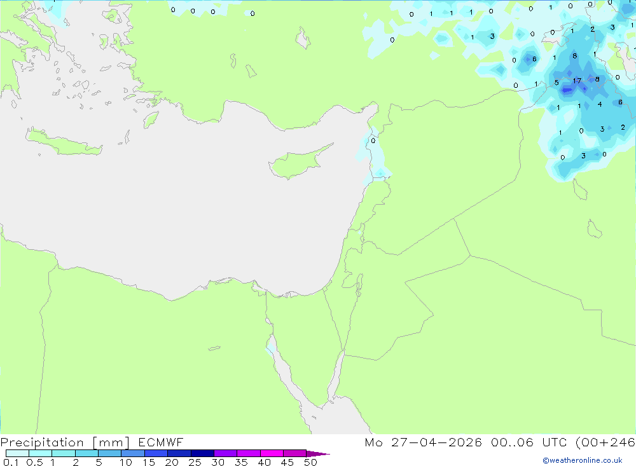The height and width of the screenshot is (466, 636).
Task: Select the legend swatch between 5 and 10
Action: tap(109, 453)
